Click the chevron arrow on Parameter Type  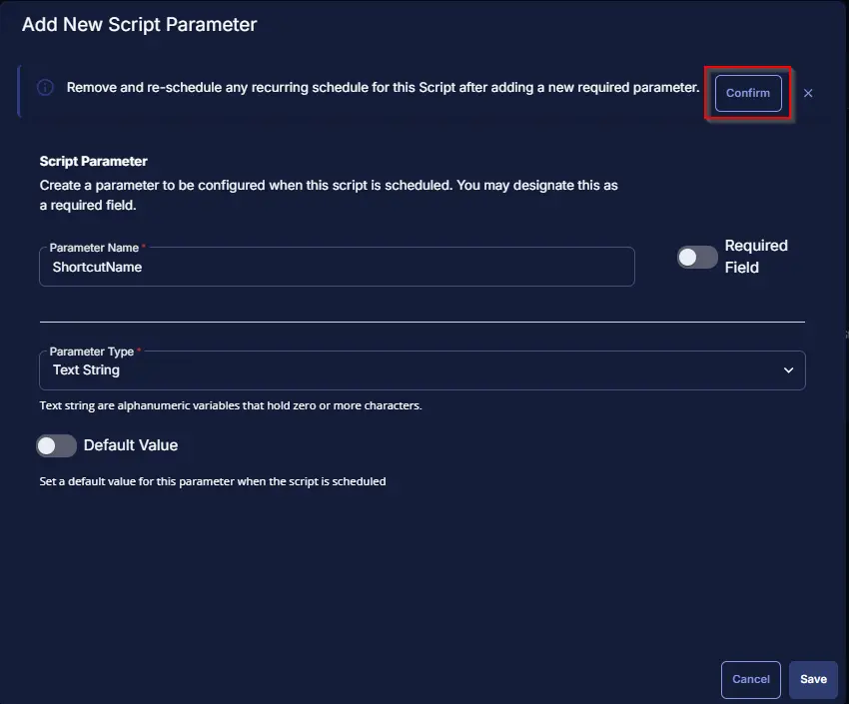[x=788, y=370]
